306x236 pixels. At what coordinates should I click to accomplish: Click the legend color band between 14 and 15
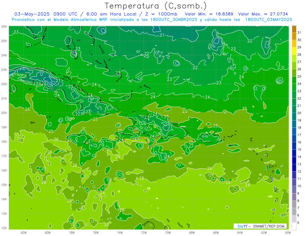(294, 153)
